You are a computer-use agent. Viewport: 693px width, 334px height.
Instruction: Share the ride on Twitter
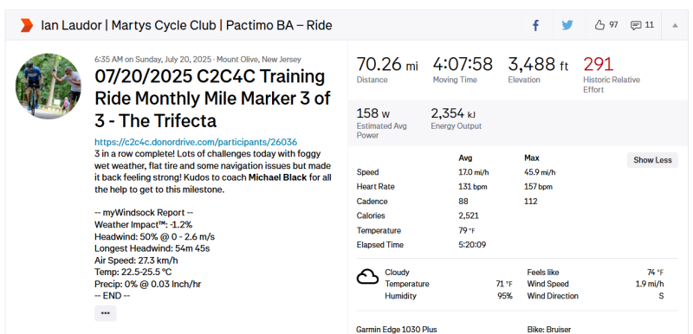click(x=567, y=26)
